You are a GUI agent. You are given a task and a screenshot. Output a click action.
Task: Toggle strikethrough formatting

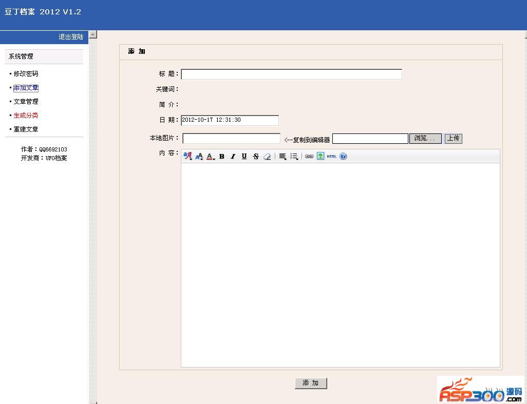click(256, 156)
